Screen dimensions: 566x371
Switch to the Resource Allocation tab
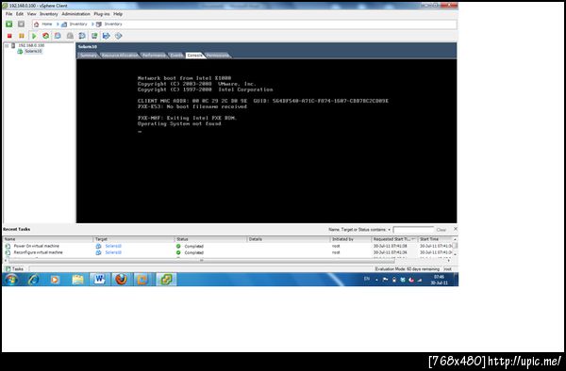pyautogui.click(x=120, y=56)
